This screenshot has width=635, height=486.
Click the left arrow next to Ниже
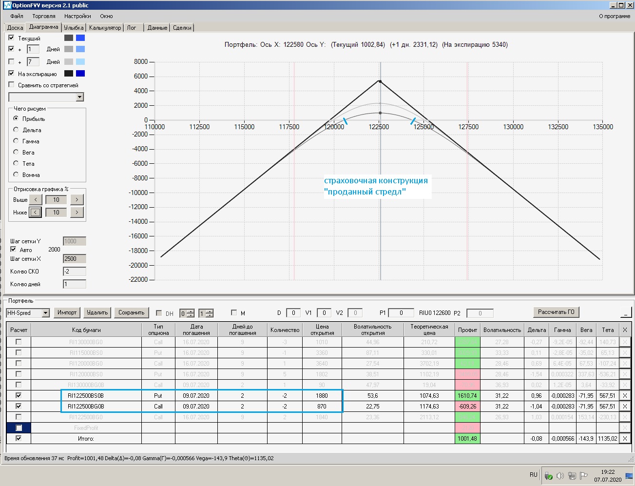pos(36,213)
